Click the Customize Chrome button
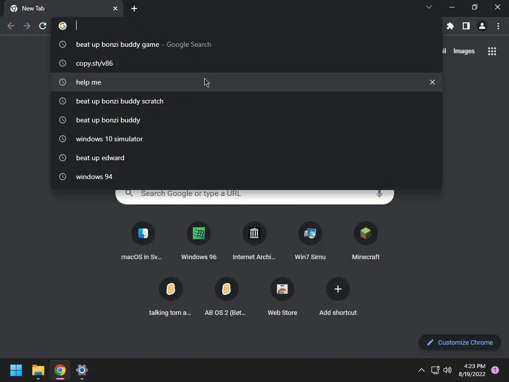The height and width of the screenshot is (382, 509). point(460,342)
